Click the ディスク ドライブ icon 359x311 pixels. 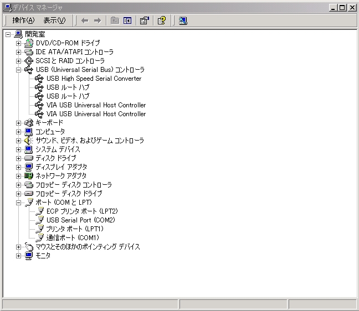click(x=29, y=158)
